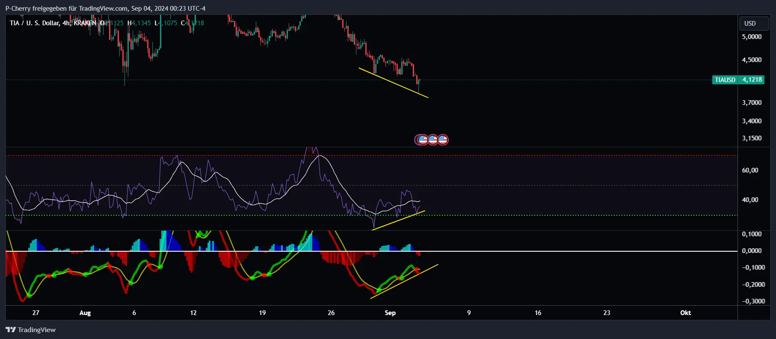Click the MACD −0,1000 axis label
776x339 pixels.
753,268
